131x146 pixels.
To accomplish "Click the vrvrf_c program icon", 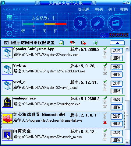I will 7,86.
